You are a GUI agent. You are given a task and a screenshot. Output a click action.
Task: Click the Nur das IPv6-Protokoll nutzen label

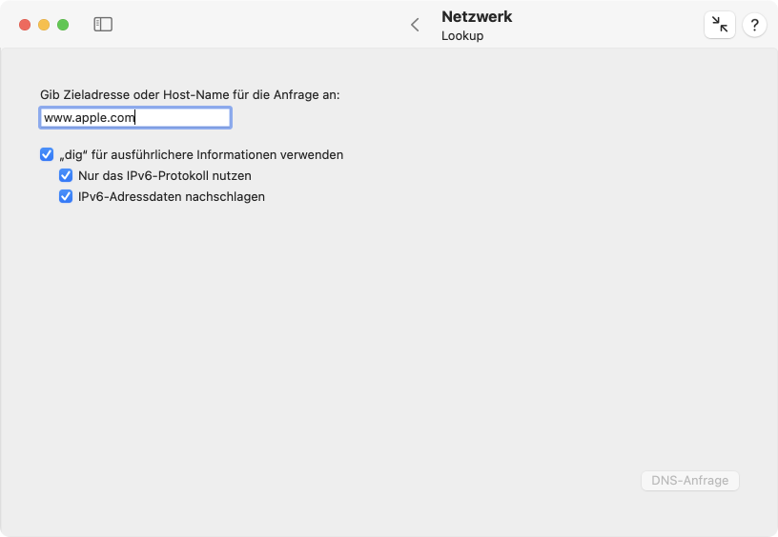click(x=165, y=175)
